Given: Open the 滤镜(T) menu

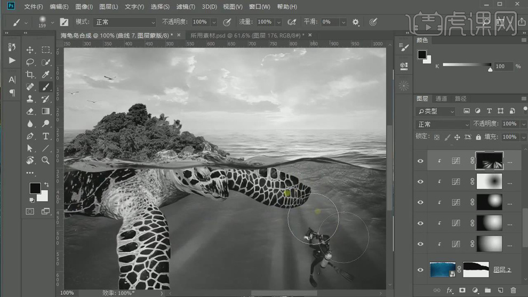Looking at the screenshot, I should pos(186,7).
